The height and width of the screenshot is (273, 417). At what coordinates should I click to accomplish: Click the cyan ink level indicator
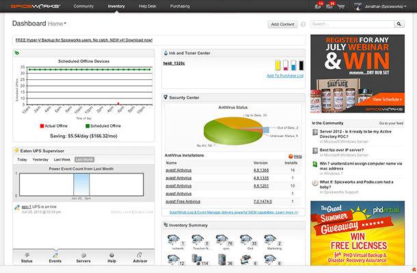point(293,66)
